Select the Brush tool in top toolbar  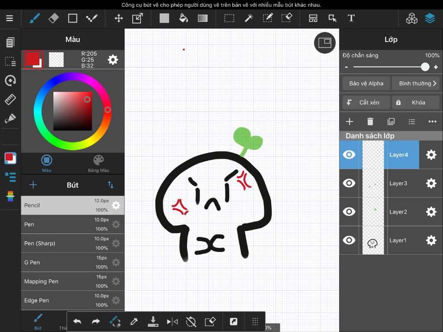35,18
